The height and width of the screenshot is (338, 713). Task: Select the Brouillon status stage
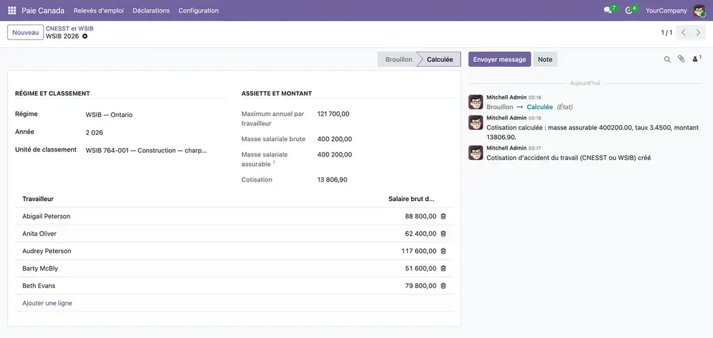point(399,60)
